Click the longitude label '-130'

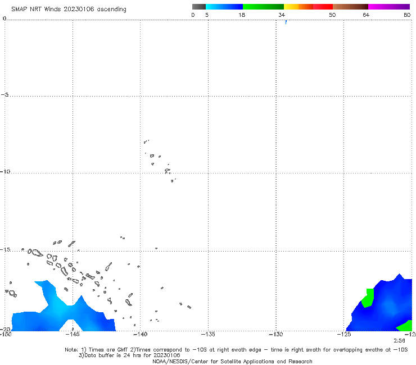276,334
